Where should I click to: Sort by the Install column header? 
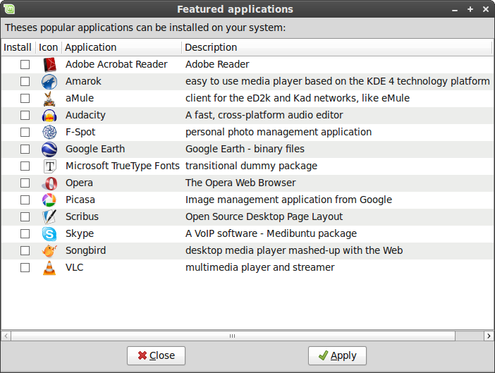pyautogui.click(x=18, y=47)
